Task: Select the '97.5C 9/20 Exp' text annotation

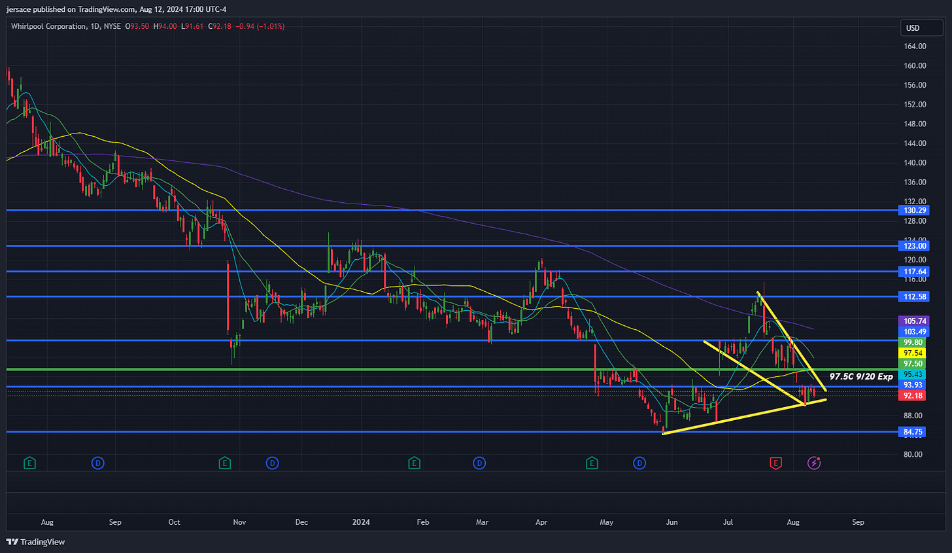Action: pos(861,376)
